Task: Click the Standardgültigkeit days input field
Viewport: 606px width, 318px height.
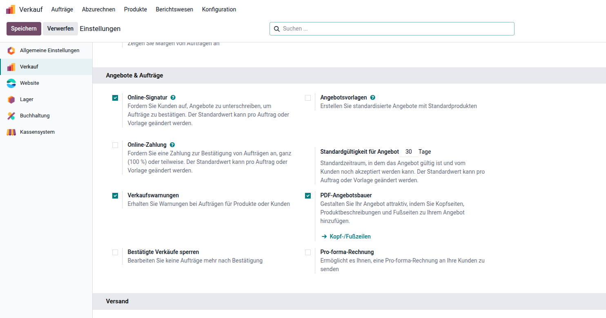Action: (409, 152)
